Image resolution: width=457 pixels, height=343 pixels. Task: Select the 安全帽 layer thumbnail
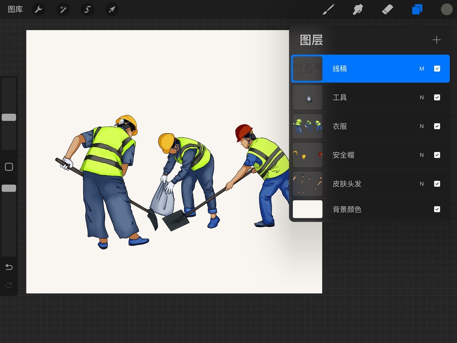click(308, 155)
